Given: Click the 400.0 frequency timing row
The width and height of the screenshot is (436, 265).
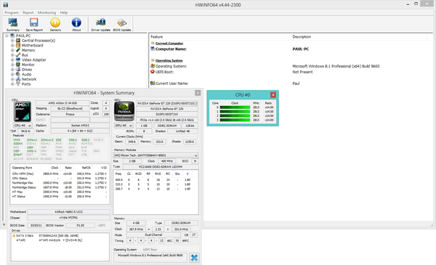Looking at the screenshot, I should tap(156, 180).
